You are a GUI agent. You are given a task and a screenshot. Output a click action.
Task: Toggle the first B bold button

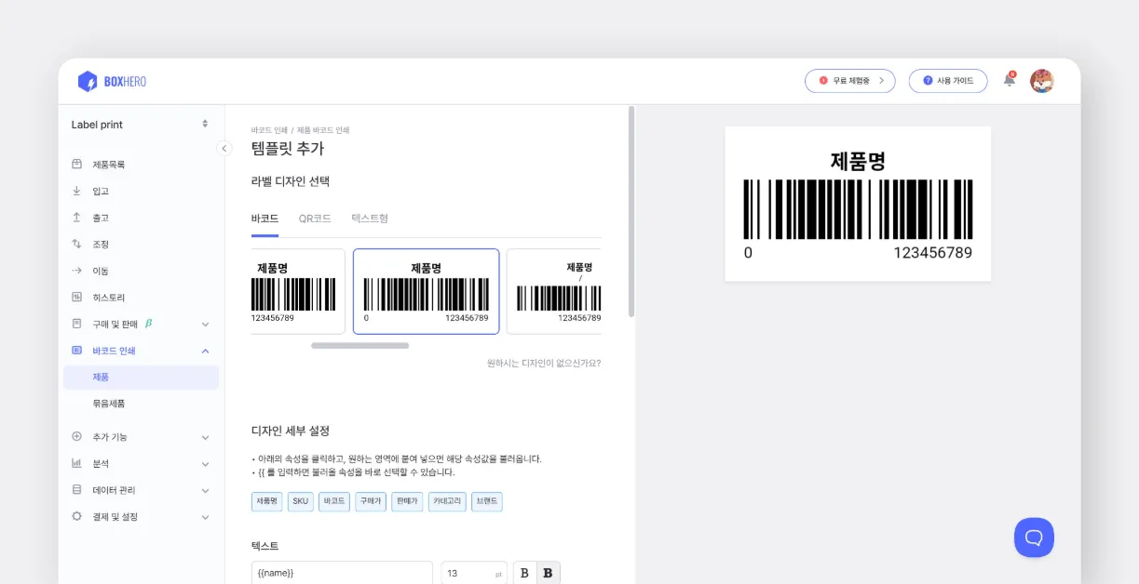(x=523, y=572)
